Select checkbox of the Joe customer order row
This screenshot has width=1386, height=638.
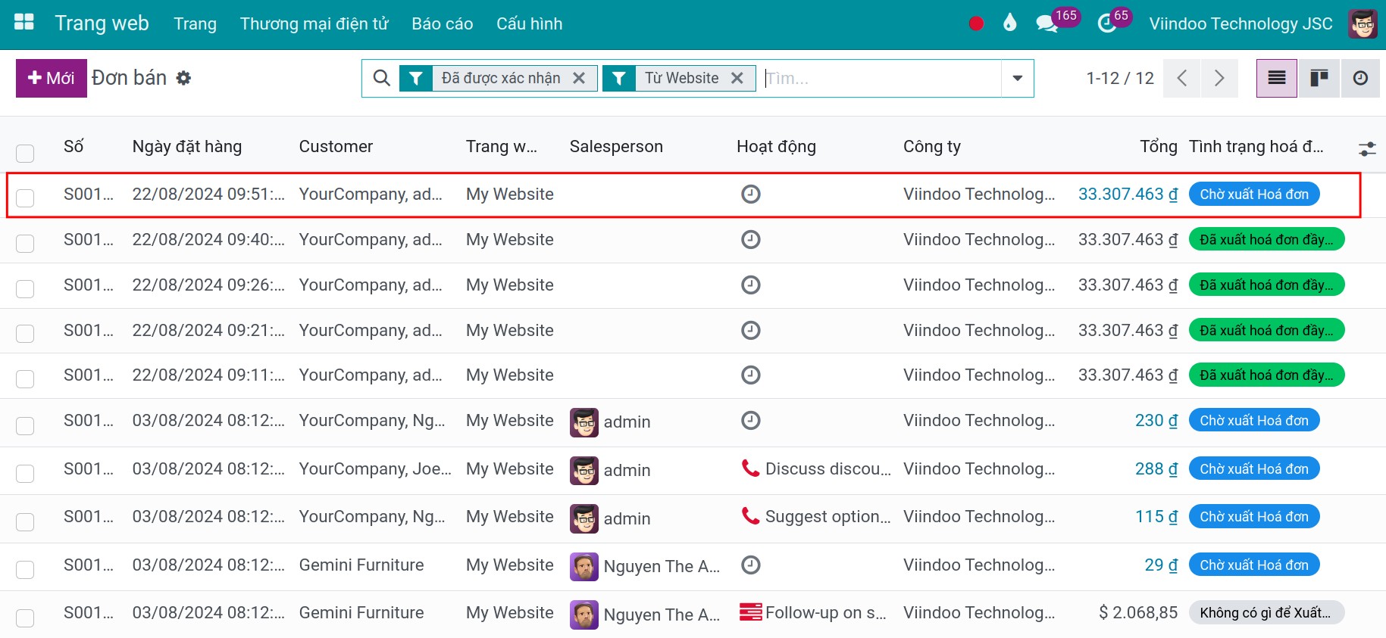(25, 474)
